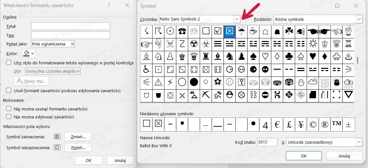Select the warning triangle symbol
Viewport: 368px width, 168px height.
pos(158,82)
